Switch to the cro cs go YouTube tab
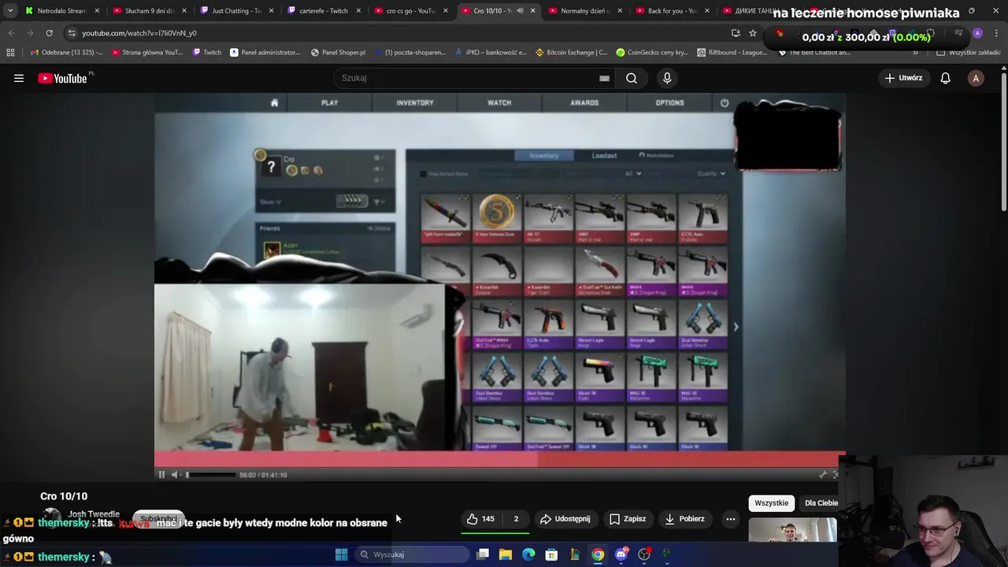 pos(410,11)
